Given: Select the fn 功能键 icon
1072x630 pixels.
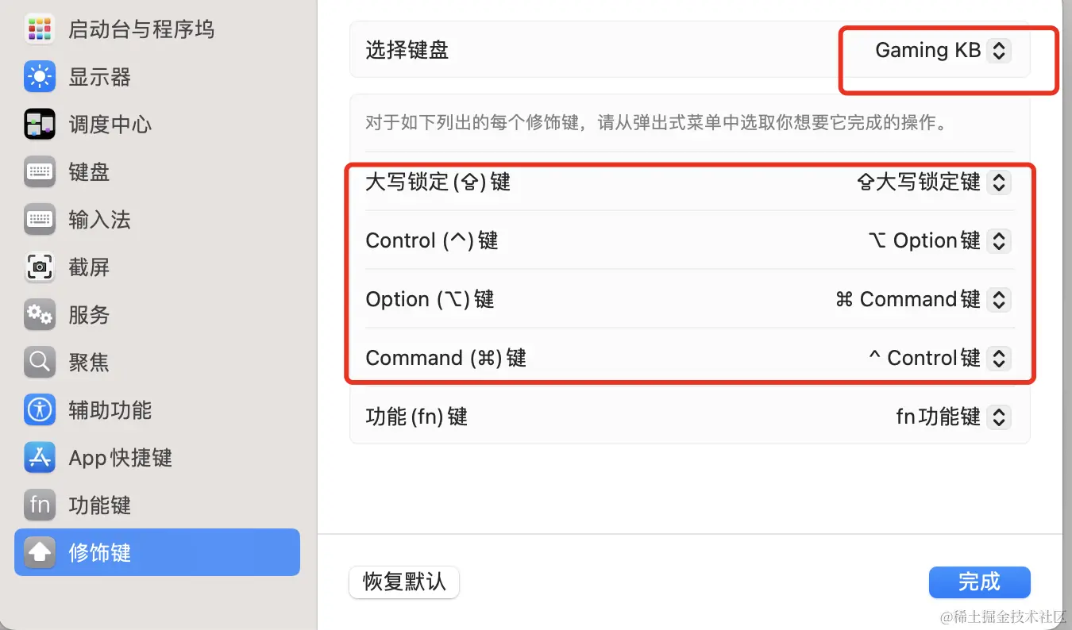Looking at the screenshot, I should coord(40,505).
